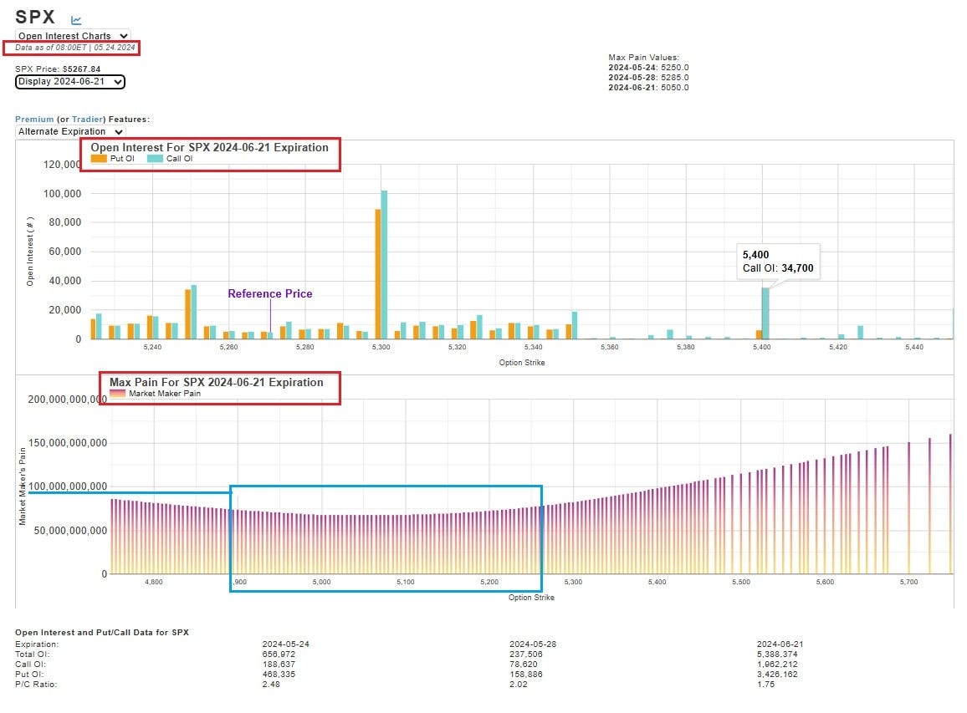Screen dimensions: 967x713
Task: Click the 2024-06-21 expiration column header
Action: [x=780, y=644]
